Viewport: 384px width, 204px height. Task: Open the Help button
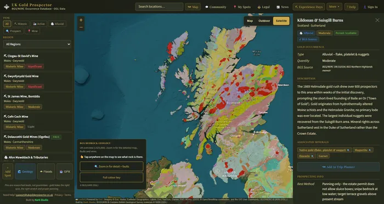[x=351, y=7]
